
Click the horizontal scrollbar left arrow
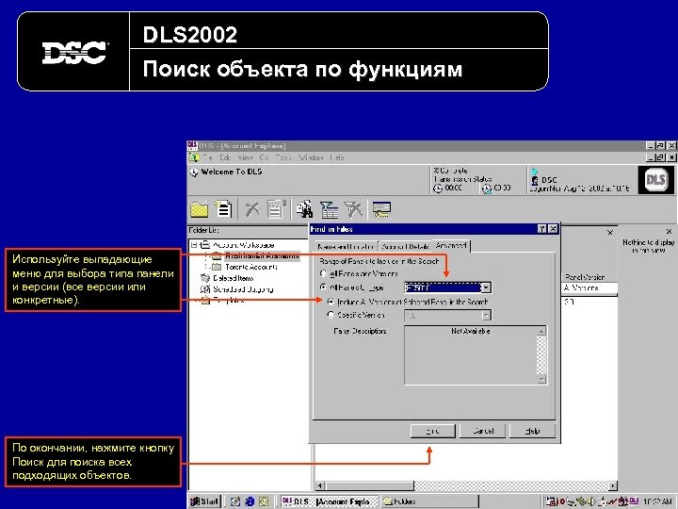(319, 486)
